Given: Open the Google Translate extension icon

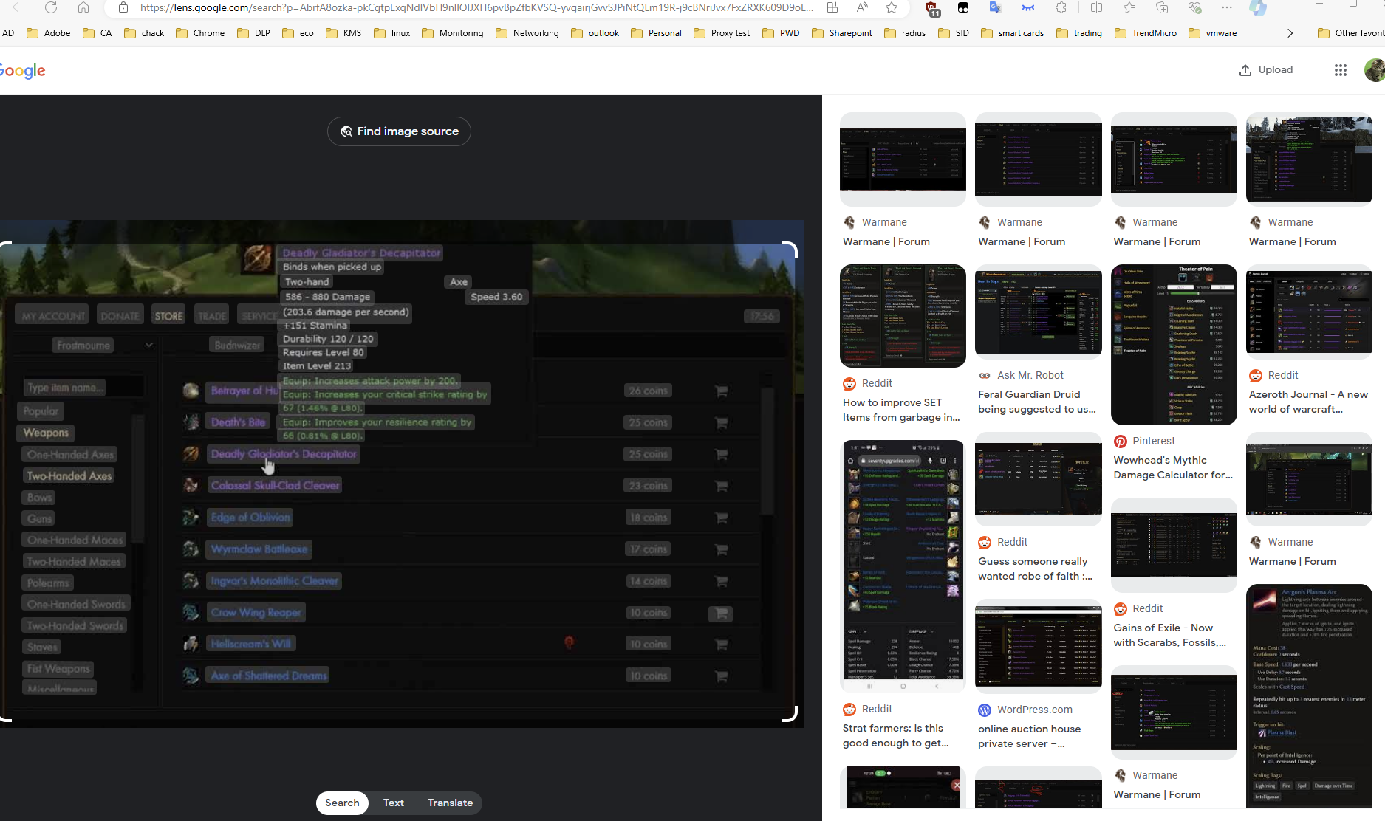Looking at the screenshot, I should click(995, 7).
